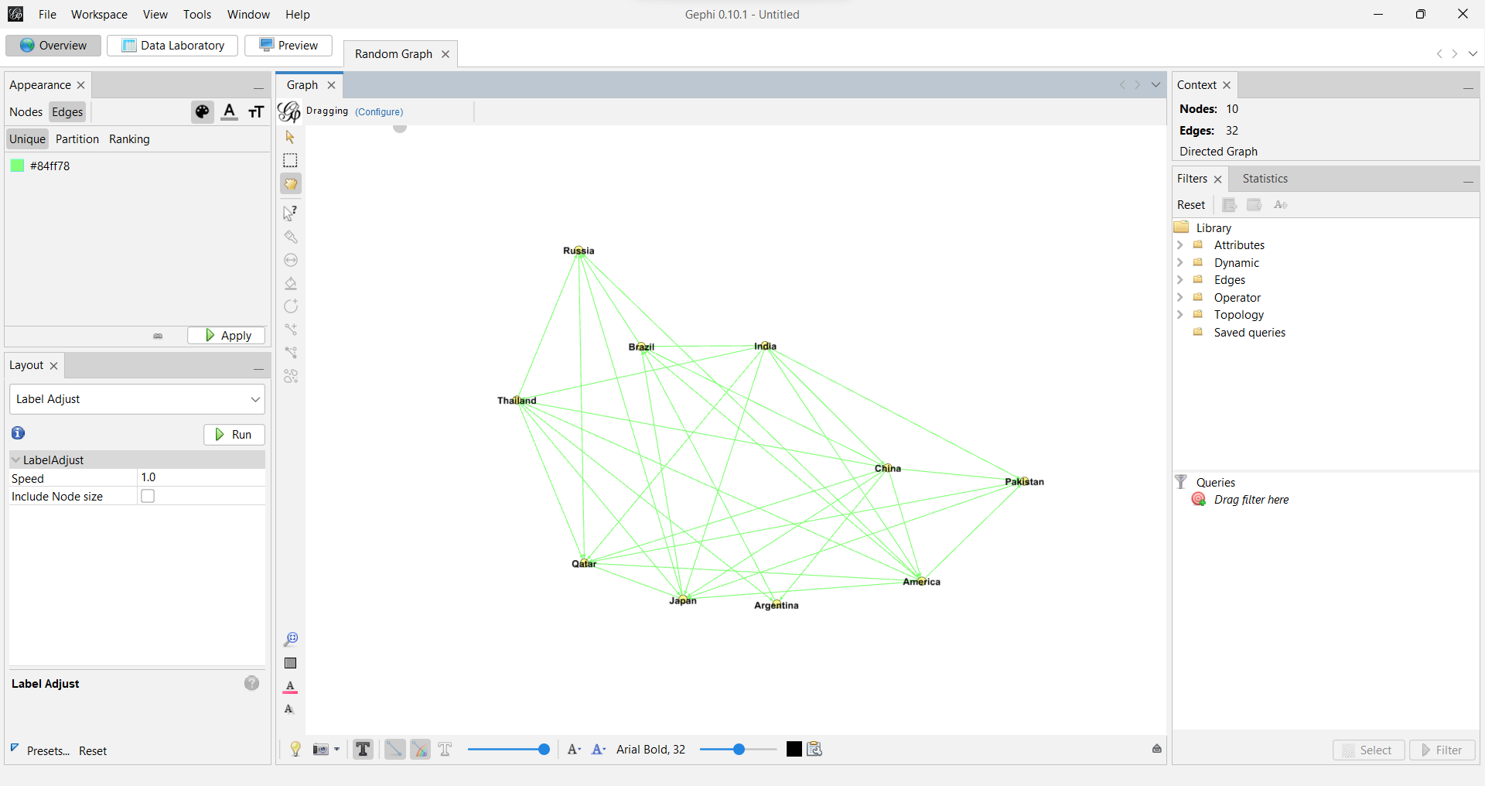
Task: Select the Rectangle selection tool
Action: 291,160
